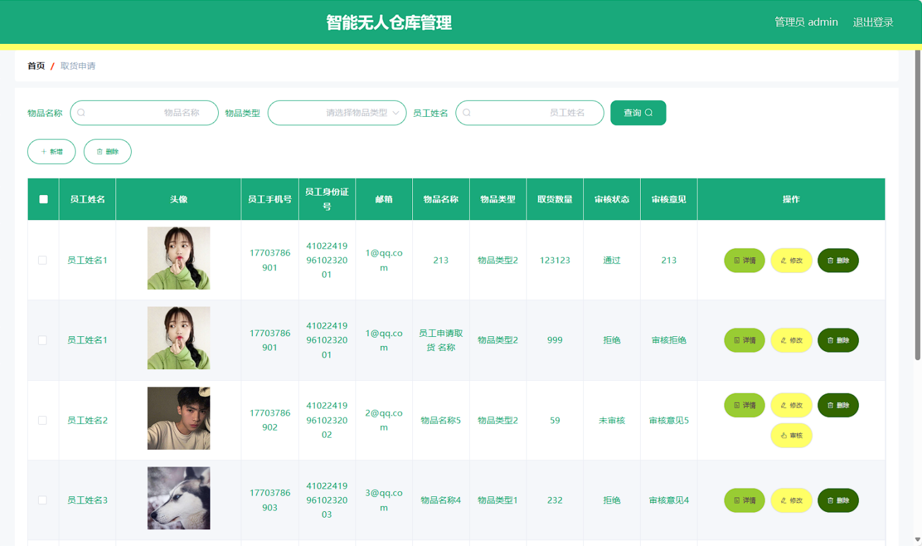Image resolution: width=922 pixels, height=546 pixels.
Task: Click the search icon in 物品名称 field
Action: pyautogui.click(x=81, y=113)
